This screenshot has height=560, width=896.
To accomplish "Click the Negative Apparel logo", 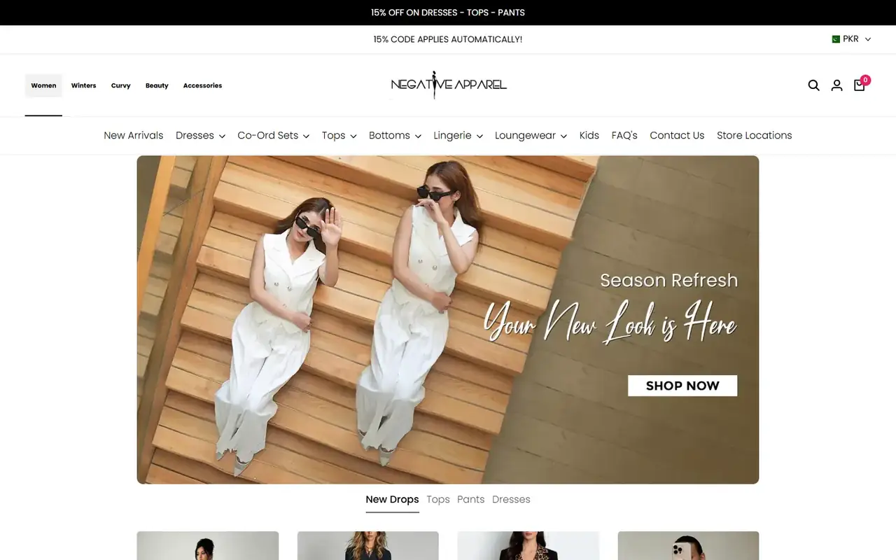I will click(x=449, y=85).
